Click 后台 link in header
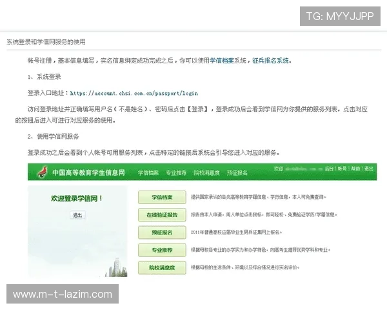Screen dimensions: 387x310 tap(329, 169)
